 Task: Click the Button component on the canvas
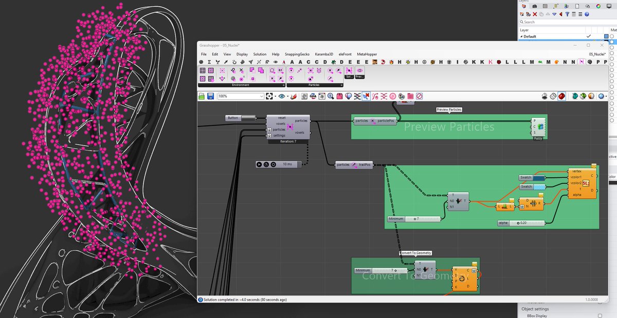tap(233, 117)
